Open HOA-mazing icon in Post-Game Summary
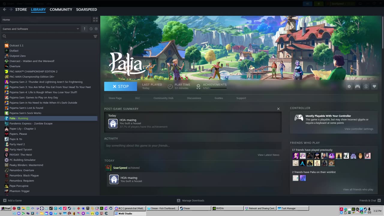 coord(113,124)
